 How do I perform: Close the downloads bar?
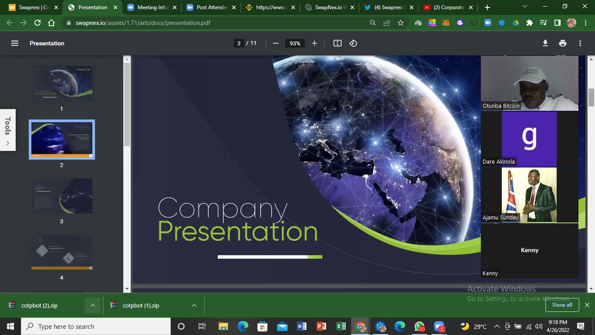pyautogui.click(x=587, y=305)
